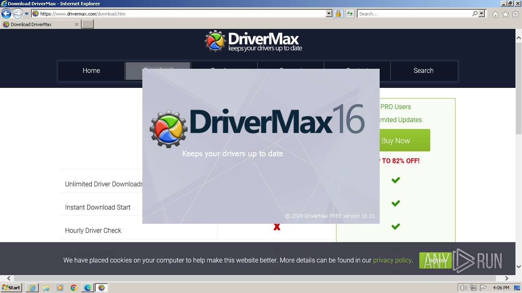Refresh the page with the refresh icon
The width and height of the screenshot is (522, 293).
pos(349,13)
